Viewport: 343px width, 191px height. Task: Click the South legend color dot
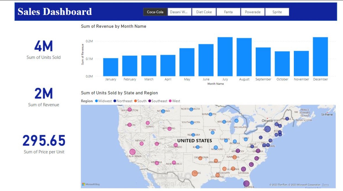tap(135, 101)
